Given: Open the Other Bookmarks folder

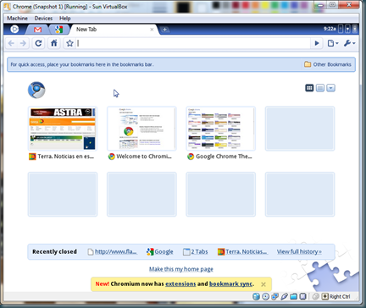Looking at the screenshot, I should [x=328, y=64].
